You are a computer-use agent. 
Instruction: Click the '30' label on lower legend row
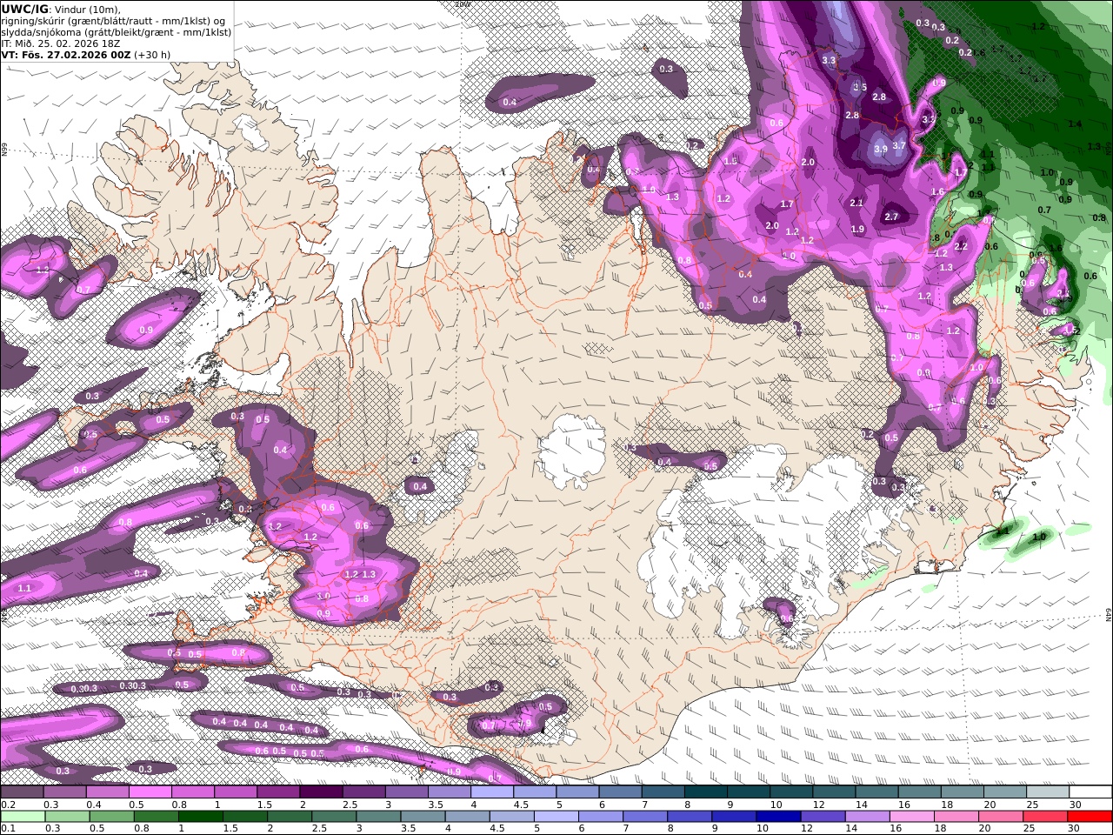pos(1075,829)
